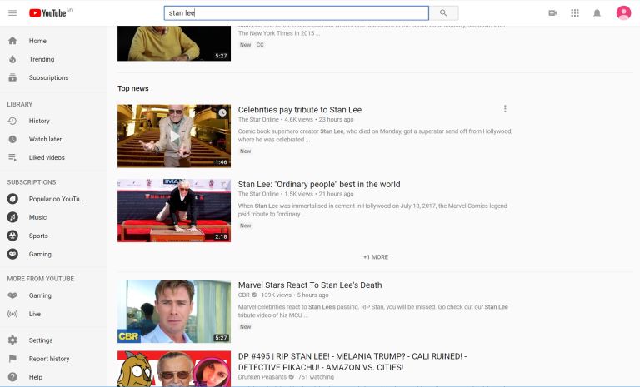Expand +1 MORE top news
Image resolution: width=640 pixels, height=387 pixels.
click(x=375, y=257)
